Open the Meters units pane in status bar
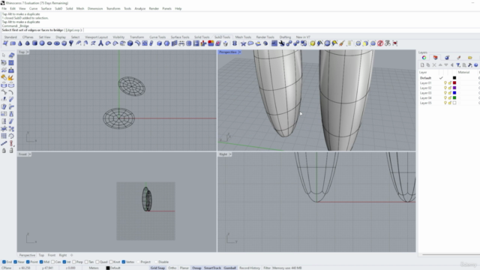The width and height of the screenshot is (480, 270). [94, 268]
